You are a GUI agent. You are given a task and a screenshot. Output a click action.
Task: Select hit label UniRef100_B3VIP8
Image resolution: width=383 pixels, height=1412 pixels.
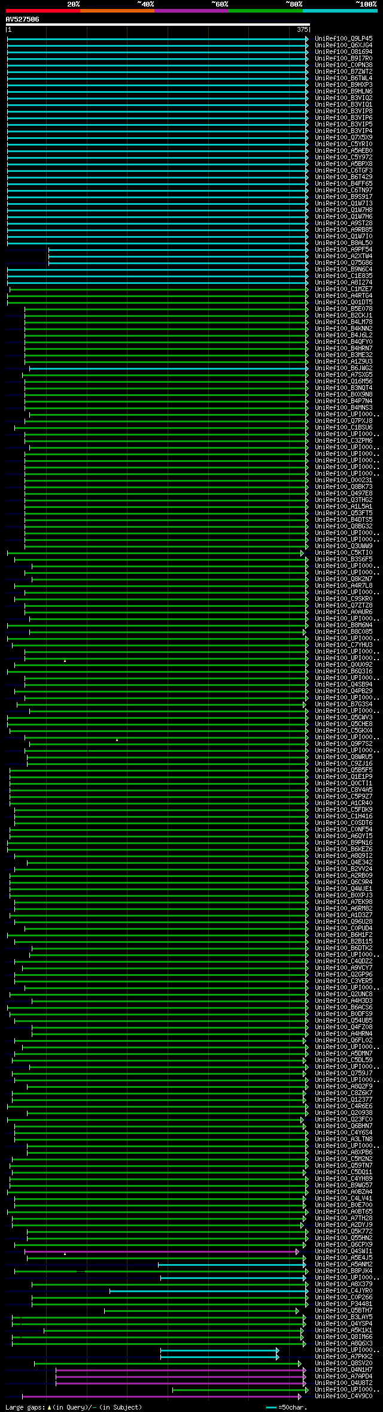(x=344, y=111)
